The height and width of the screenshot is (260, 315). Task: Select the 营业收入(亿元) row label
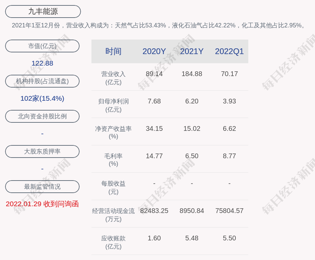113,78
